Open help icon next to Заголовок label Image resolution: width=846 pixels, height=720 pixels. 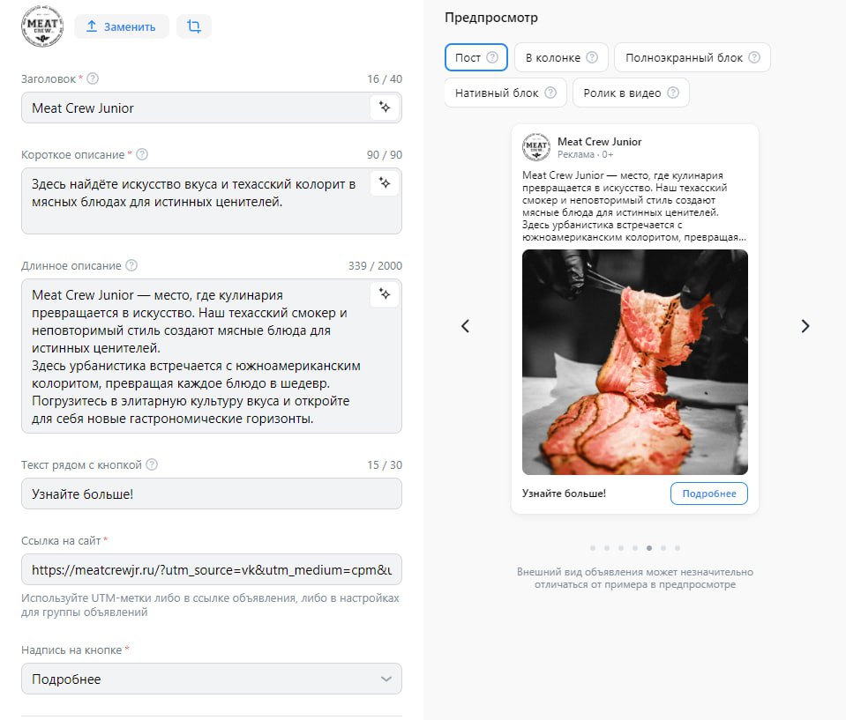(x=93, y=78)
